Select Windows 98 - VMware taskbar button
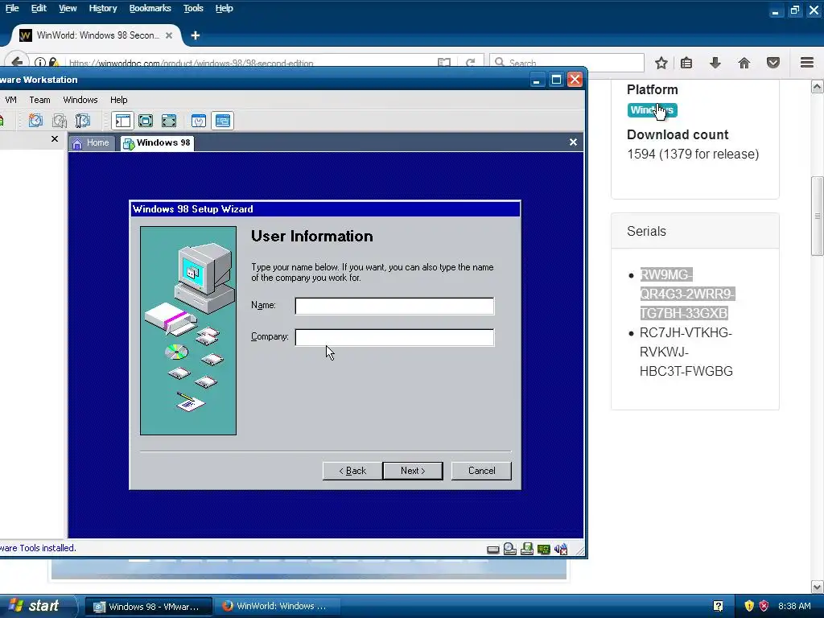Screen dimensions: 824x618 (x=149, y=607)
